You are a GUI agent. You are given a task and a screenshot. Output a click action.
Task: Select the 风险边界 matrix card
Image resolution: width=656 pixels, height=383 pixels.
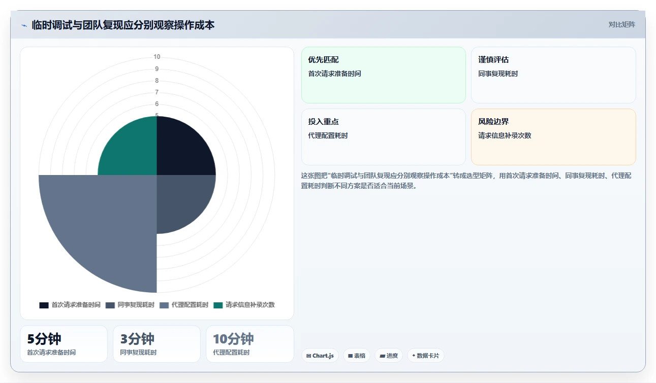(553, 137)
